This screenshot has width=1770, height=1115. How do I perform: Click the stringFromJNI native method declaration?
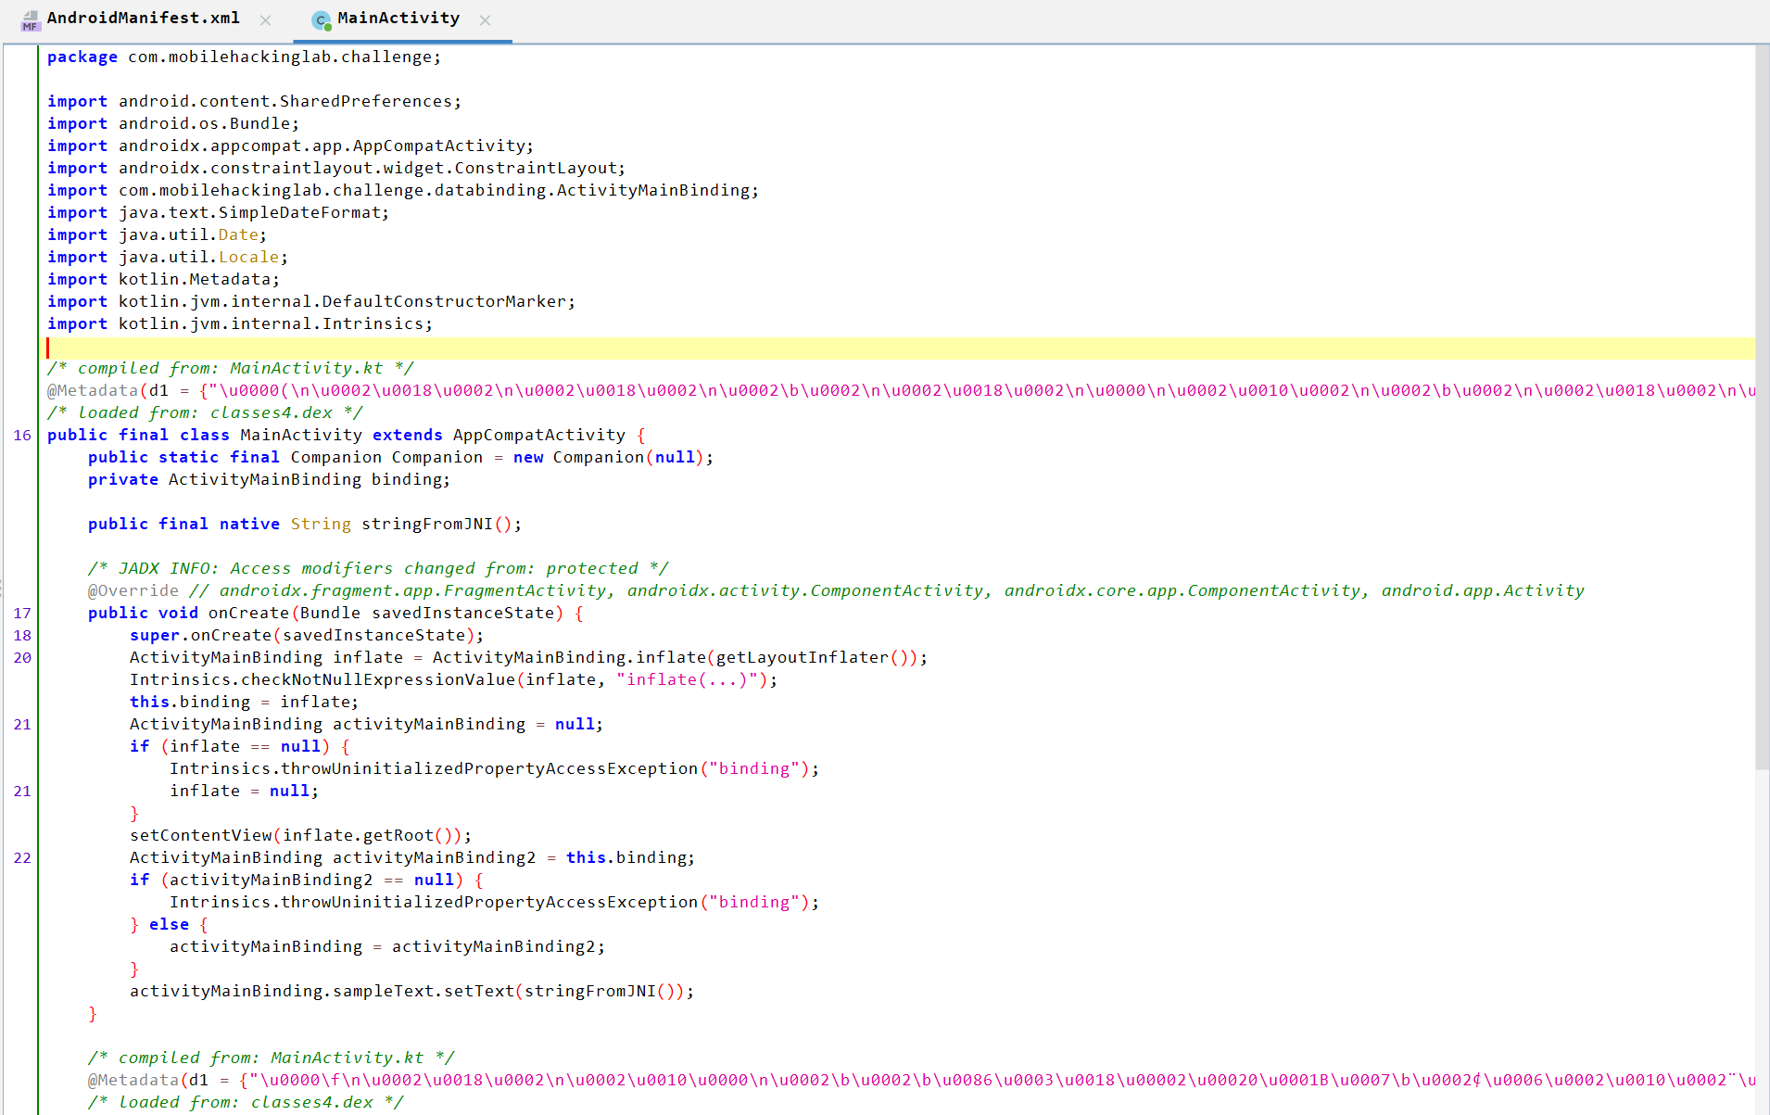click(x=426, y=525)
